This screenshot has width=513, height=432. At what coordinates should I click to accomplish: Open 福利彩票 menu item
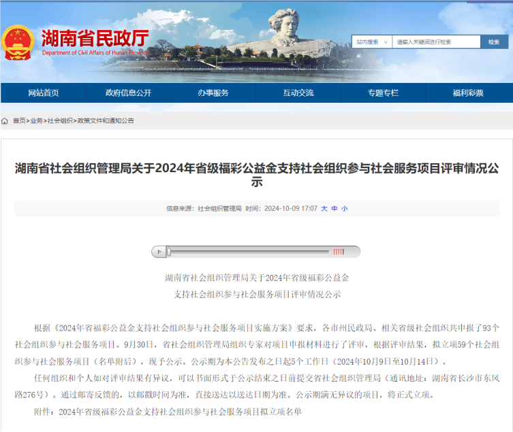(468, 93)
